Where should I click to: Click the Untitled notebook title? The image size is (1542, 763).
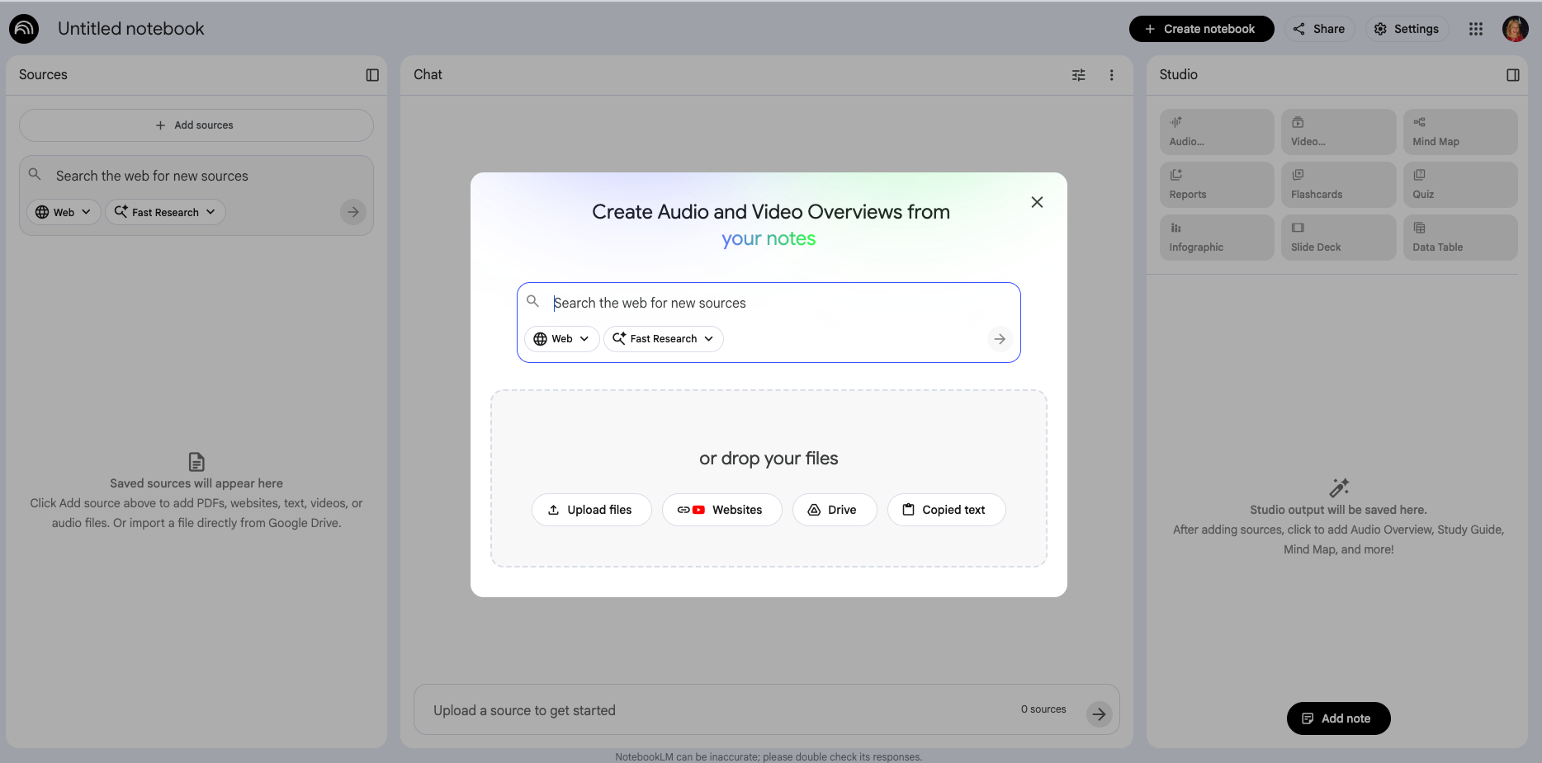(131, 29)
